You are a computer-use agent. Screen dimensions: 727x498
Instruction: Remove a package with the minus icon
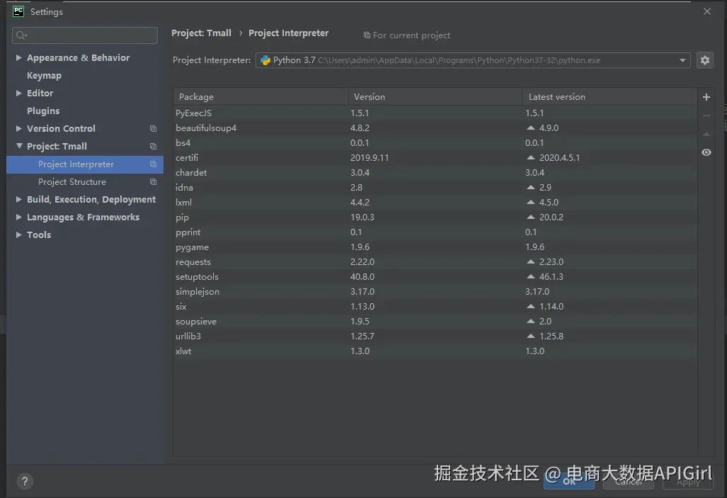705,115
